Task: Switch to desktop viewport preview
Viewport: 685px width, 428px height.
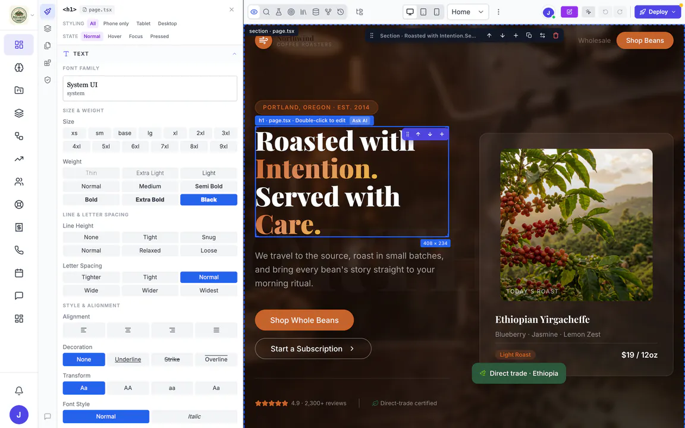Action: coord(410,12)
